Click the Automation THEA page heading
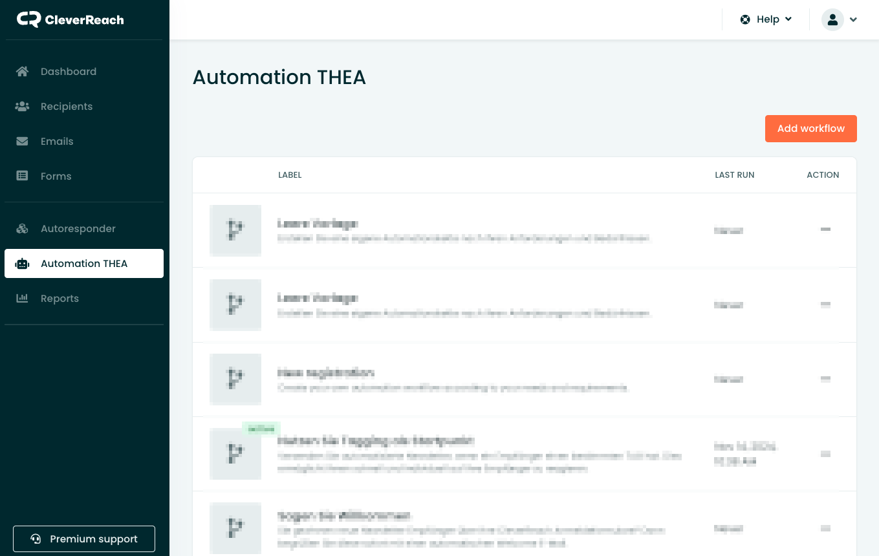This screenshot has width=879, height=556. (x=279, y=78)
